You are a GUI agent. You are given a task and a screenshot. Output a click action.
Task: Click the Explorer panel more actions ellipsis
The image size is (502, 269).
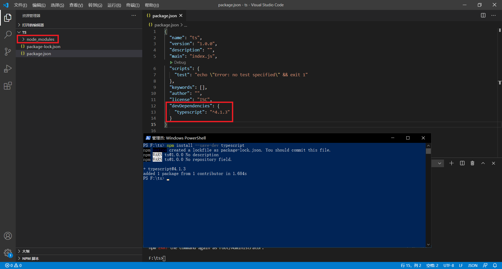point(134,16)
